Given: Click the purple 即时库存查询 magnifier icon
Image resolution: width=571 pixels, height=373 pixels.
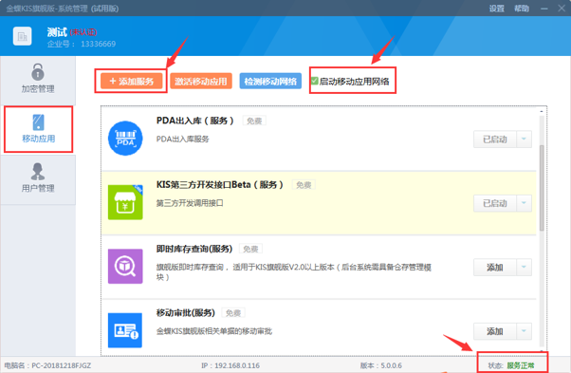Looking at the screenshot, I should point(125,267).
